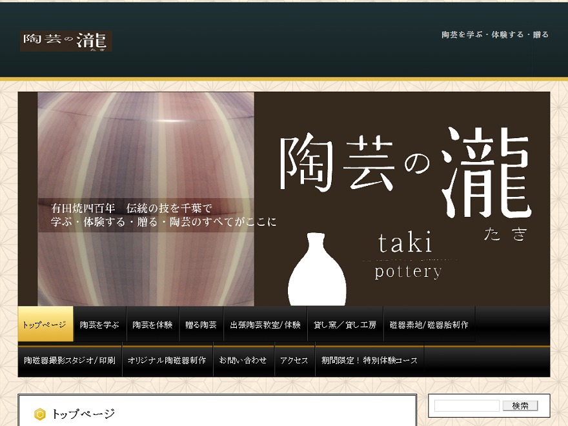Open 陶磁器撮影スタジオ/印刷 menu item

[70, 360]
